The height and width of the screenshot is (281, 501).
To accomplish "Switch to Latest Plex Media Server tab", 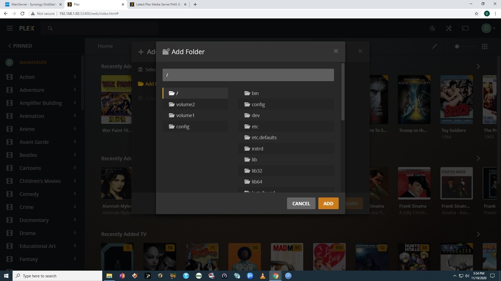I will (158, 4).
